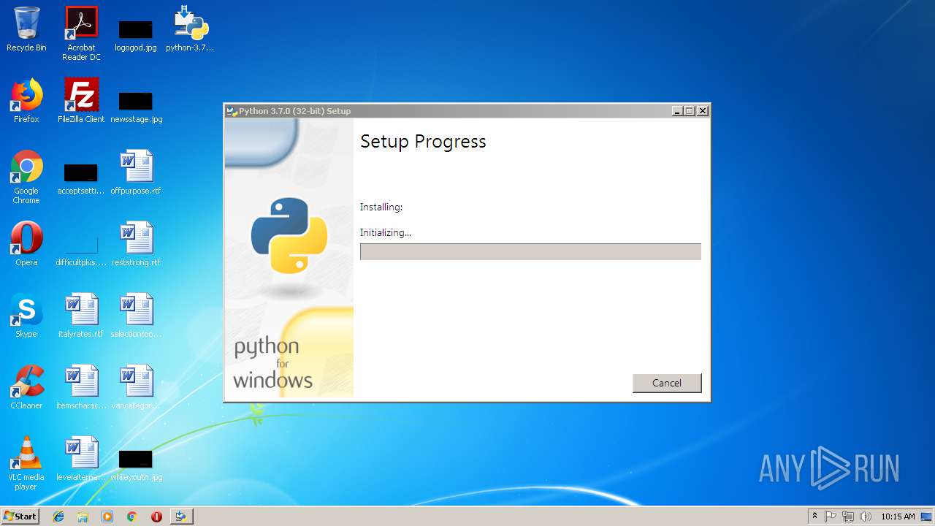Image resolution: width=935 pixels, height=526 pixels.
Task: Maximize the Python Setup window
Action: [690, 111]
